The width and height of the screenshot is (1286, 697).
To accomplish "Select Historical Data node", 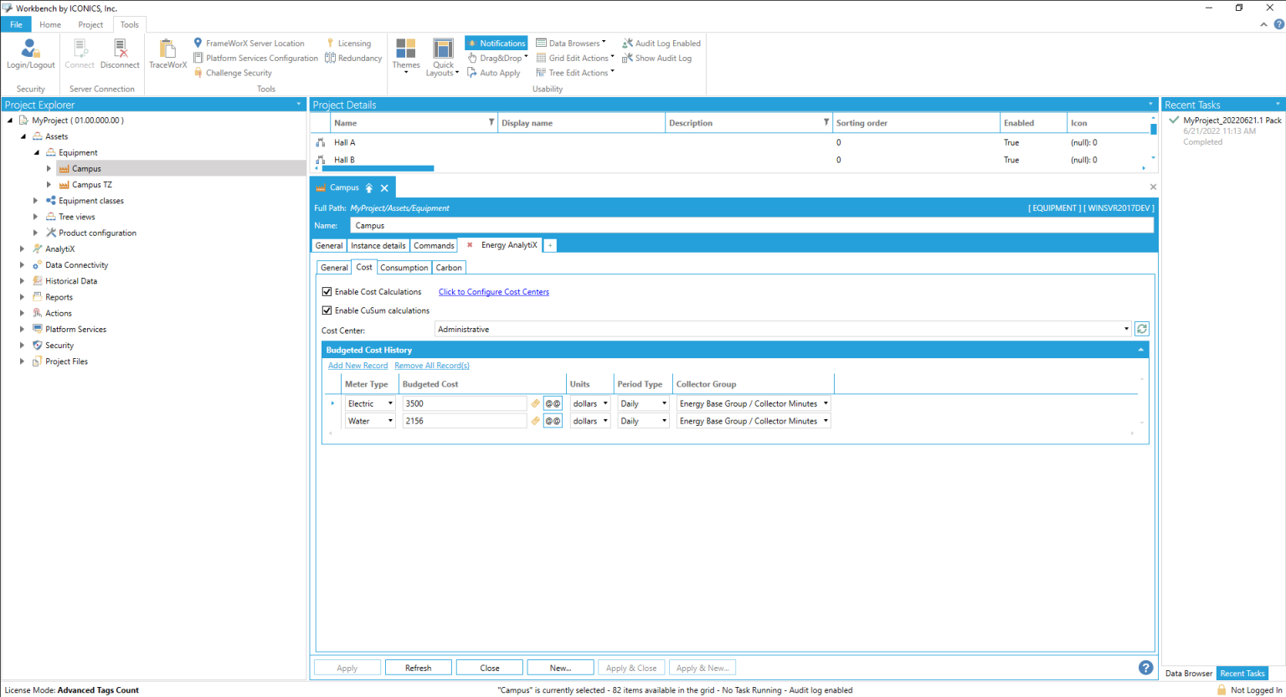I will [x=70, y=281].
